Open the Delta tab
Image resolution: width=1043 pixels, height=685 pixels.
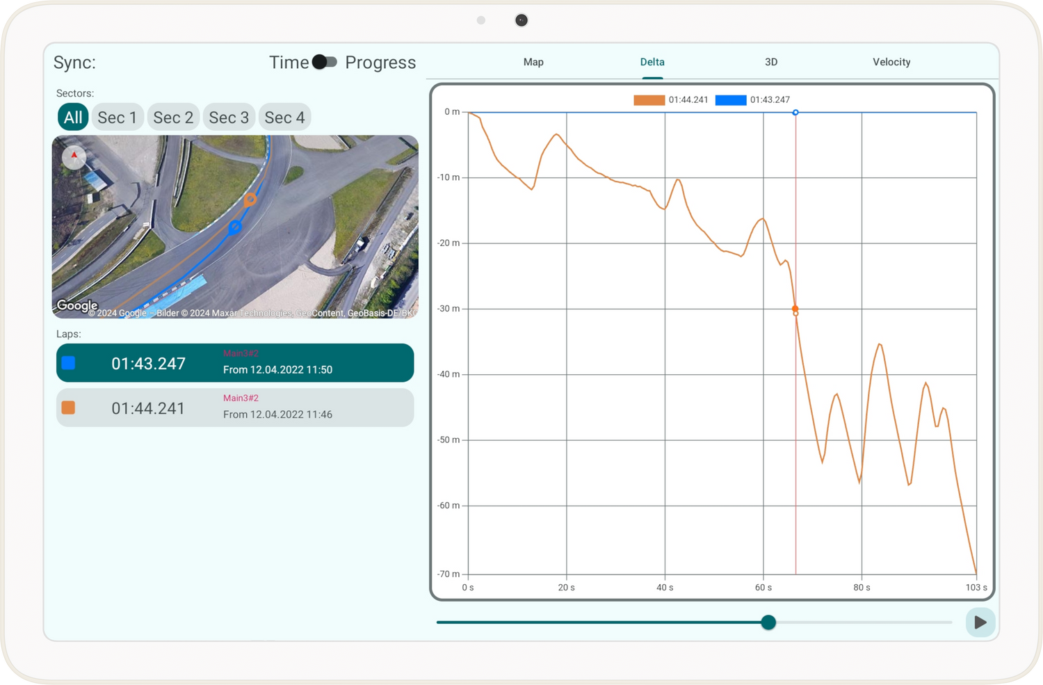652,62
